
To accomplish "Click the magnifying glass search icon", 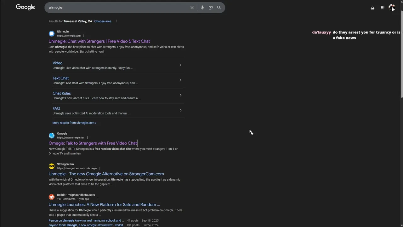I will [219, 8].
